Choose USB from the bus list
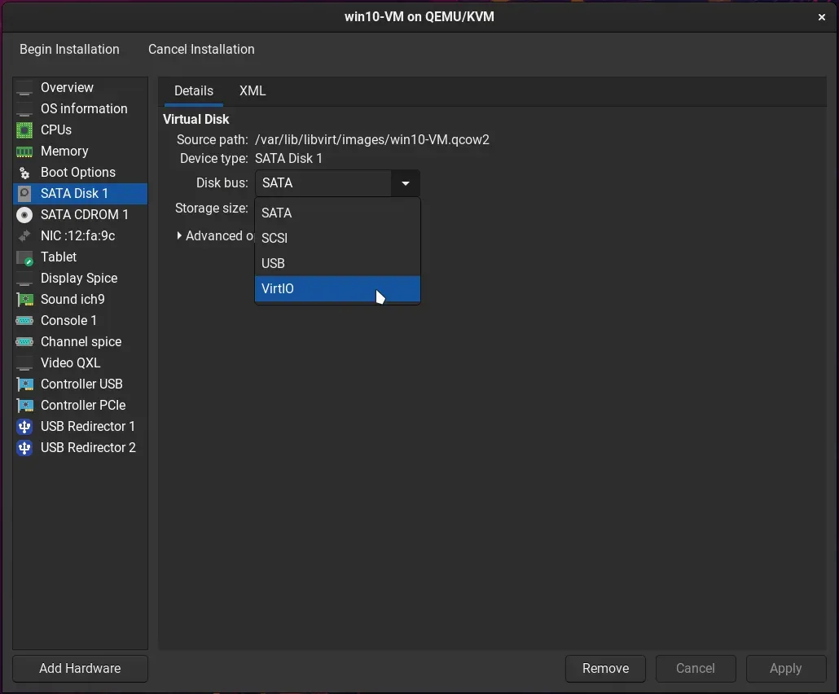Image resolution: width=839 pixels, height=694 pixels. point(337,263)
